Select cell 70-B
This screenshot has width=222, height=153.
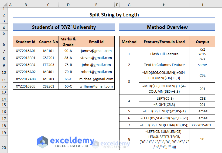point(68,72)
